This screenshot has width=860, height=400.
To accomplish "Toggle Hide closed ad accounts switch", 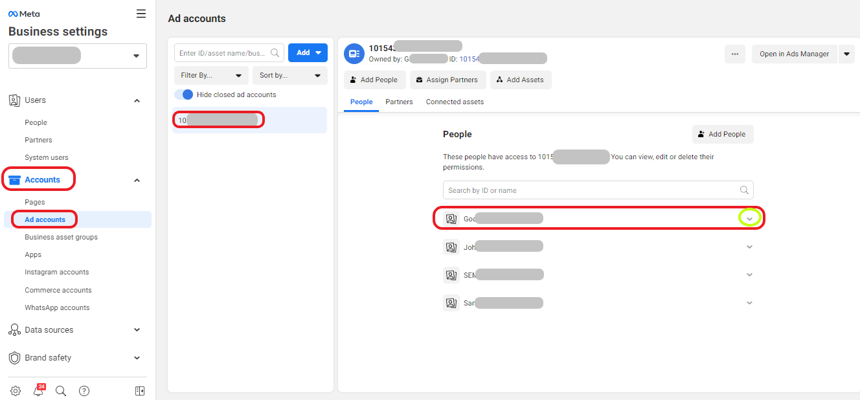I will 184,94.
